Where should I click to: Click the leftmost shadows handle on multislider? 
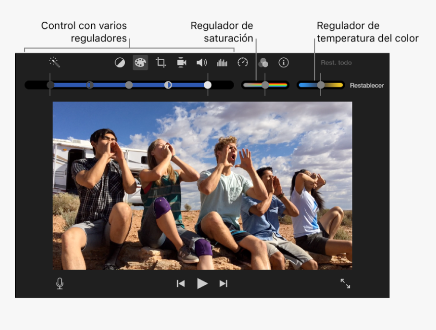[51, 85]
